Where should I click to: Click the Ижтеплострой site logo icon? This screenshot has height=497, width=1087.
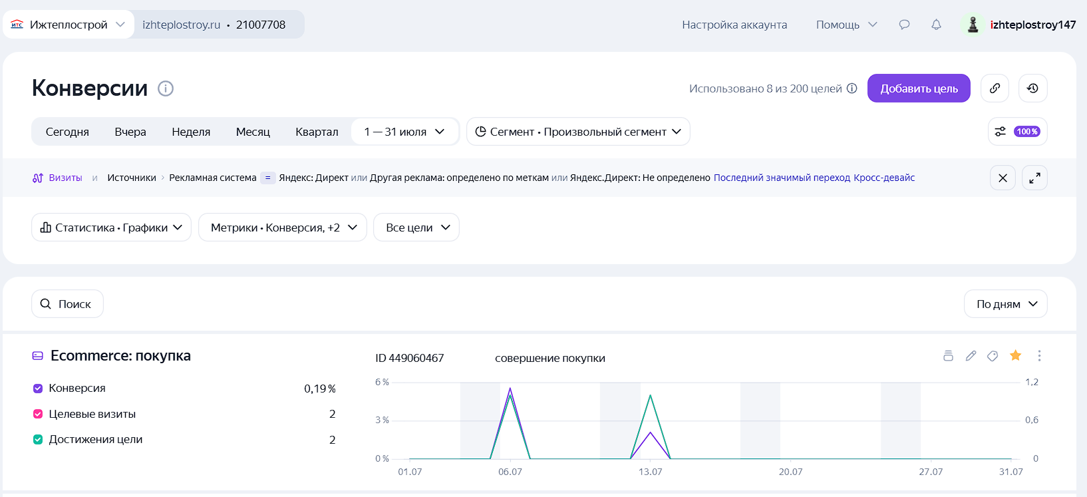tap(17, 25)
